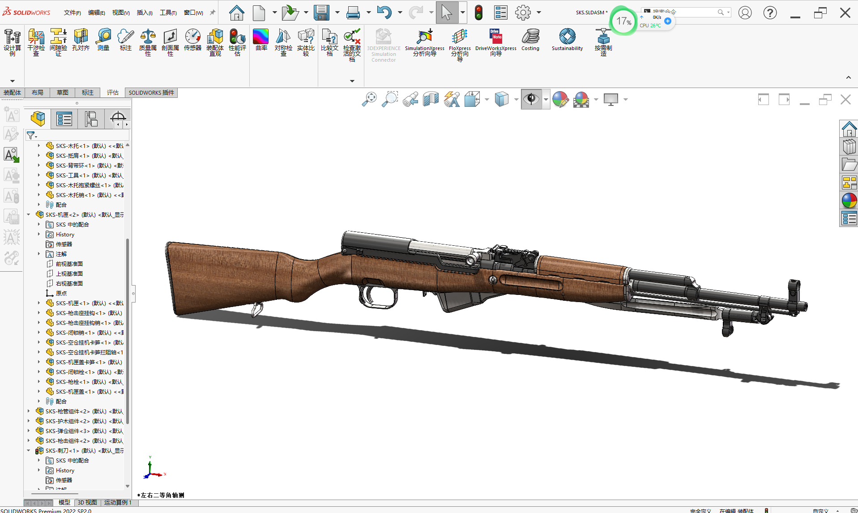
Task: Collapse the SKS-刺刀<1> assembly node
Action: [x=29, y=450]
